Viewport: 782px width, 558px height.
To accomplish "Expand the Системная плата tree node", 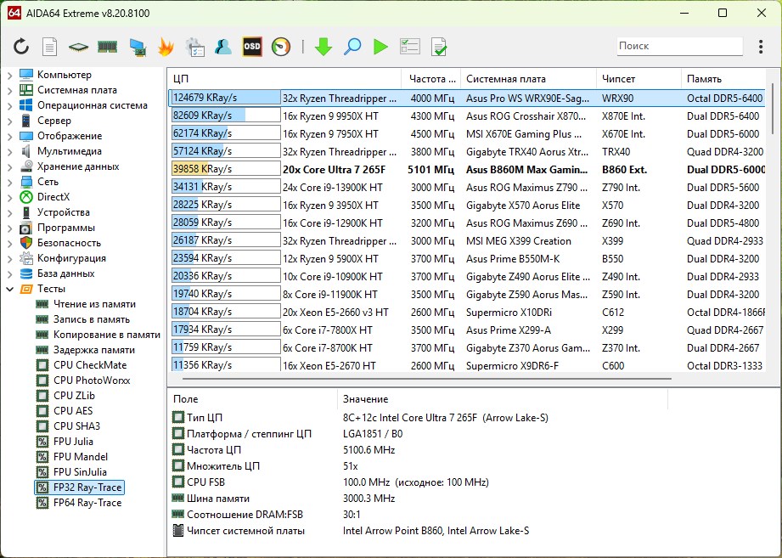I will click(9, 90).
